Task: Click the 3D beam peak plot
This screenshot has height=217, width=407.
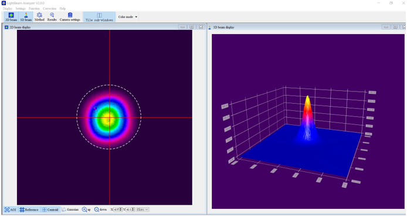Action: pyautogui.click(x=307, y=118)
